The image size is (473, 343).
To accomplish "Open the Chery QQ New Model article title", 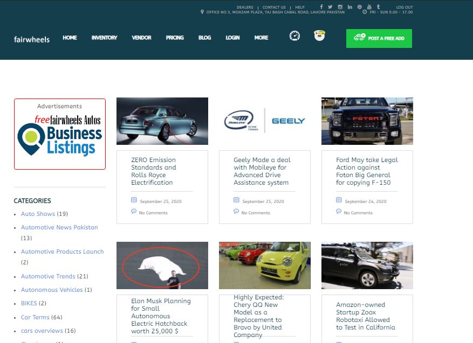I will point(258,316).
